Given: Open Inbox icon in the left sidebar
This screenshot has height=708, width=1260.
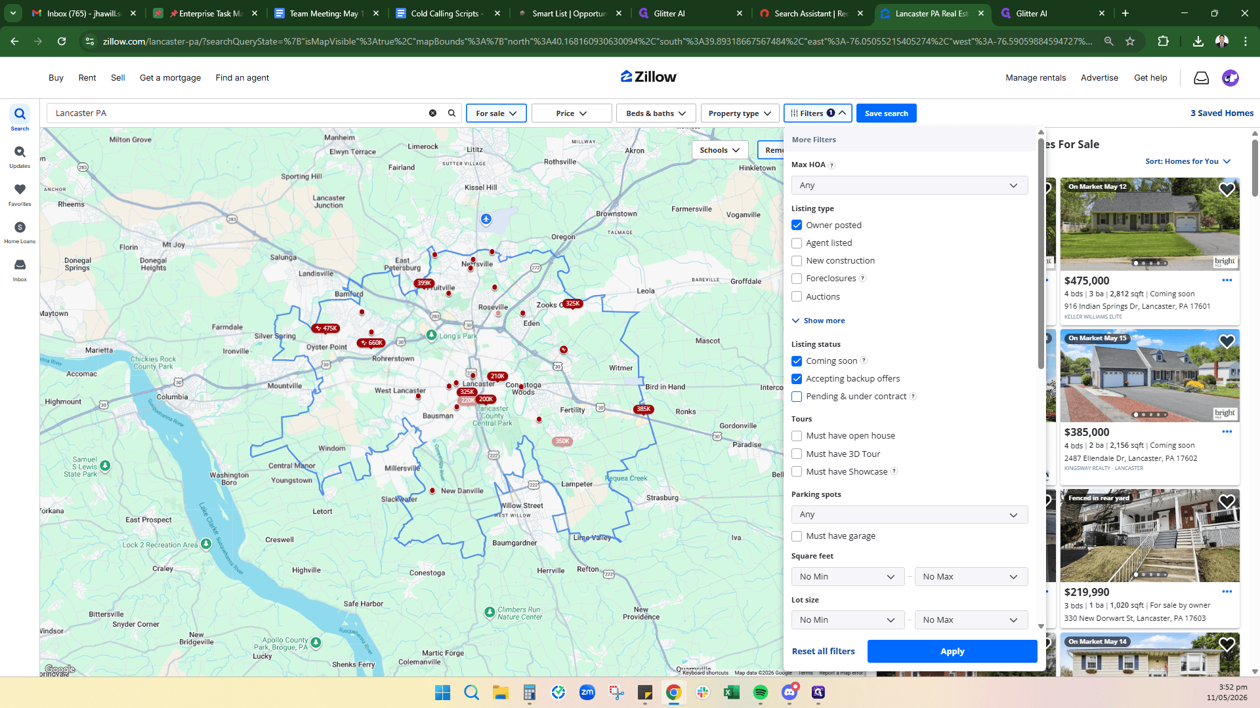Looking at the screenshot, I should 20,269.
